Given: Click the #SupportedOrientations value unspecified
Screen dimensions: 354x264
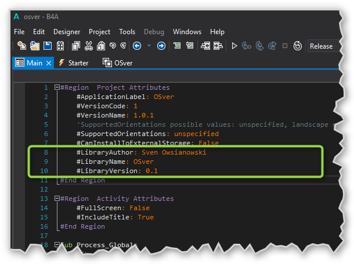Looking at the screenshot, I should [x=196, y=134].
